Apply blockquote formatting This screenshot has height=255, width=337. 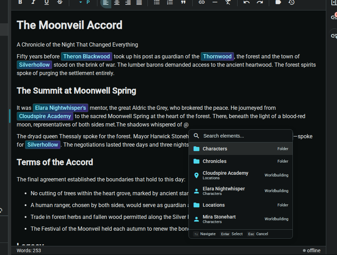click(x=183, y=2)
